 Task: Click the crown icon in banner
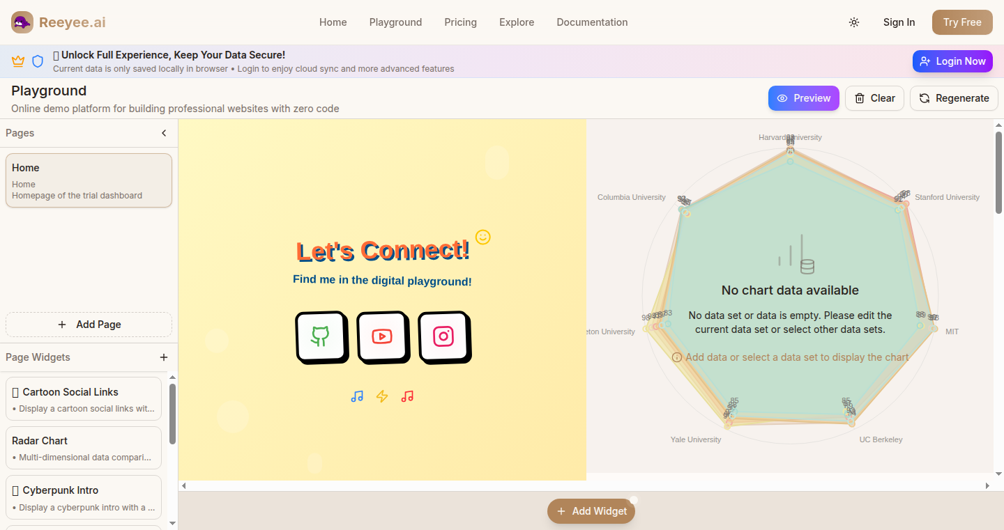(x=18, y=61)
